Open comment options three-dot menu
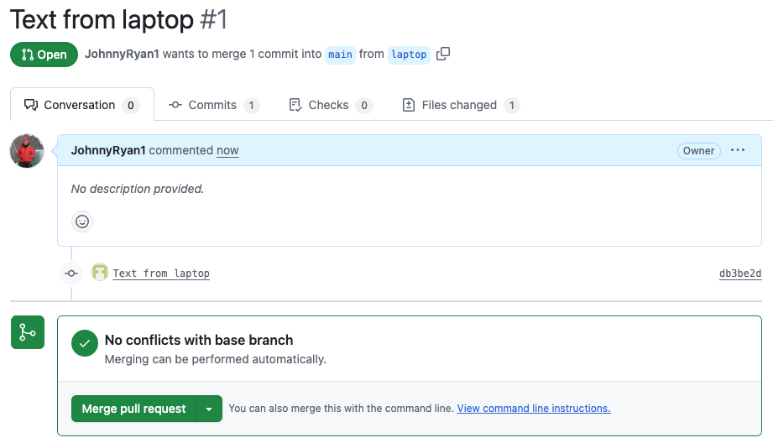This screenshot has width=773, height=443. tap(738, 150)
